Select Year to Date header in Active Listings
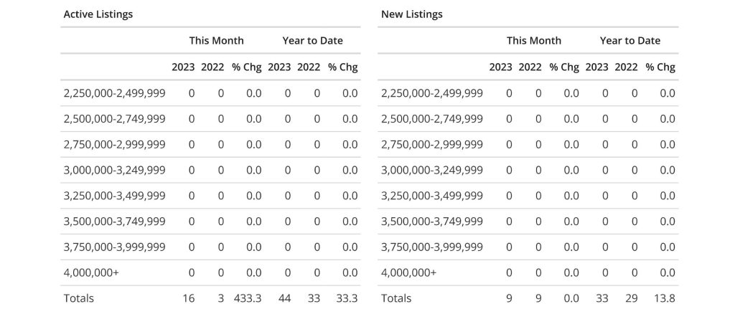The image size is (735, 319). coord(312,41)
